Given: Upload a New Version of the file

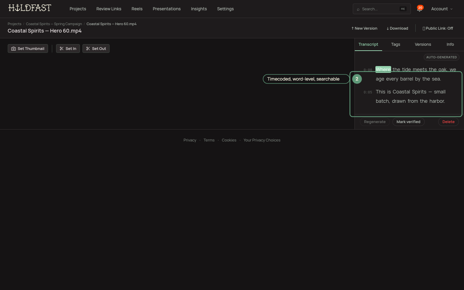Looking at the screenshot, I should point(364,28).
